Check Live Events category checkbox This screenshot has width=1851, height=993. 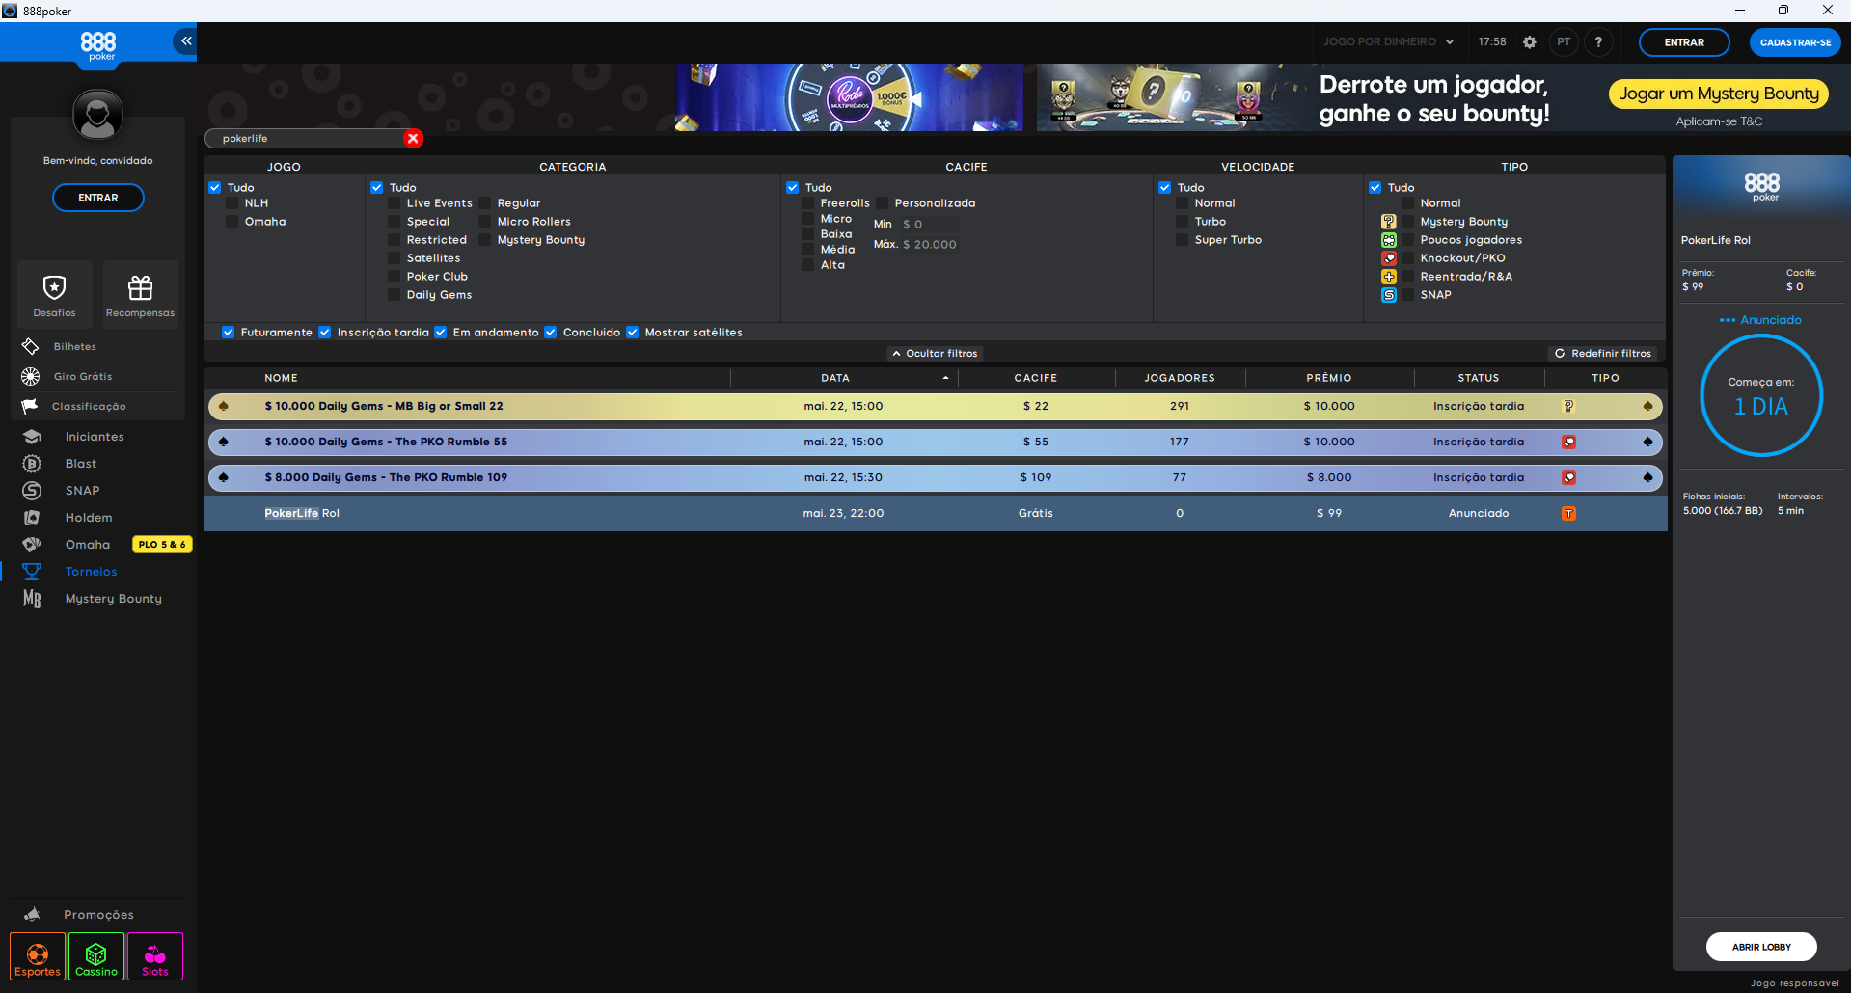395,203
